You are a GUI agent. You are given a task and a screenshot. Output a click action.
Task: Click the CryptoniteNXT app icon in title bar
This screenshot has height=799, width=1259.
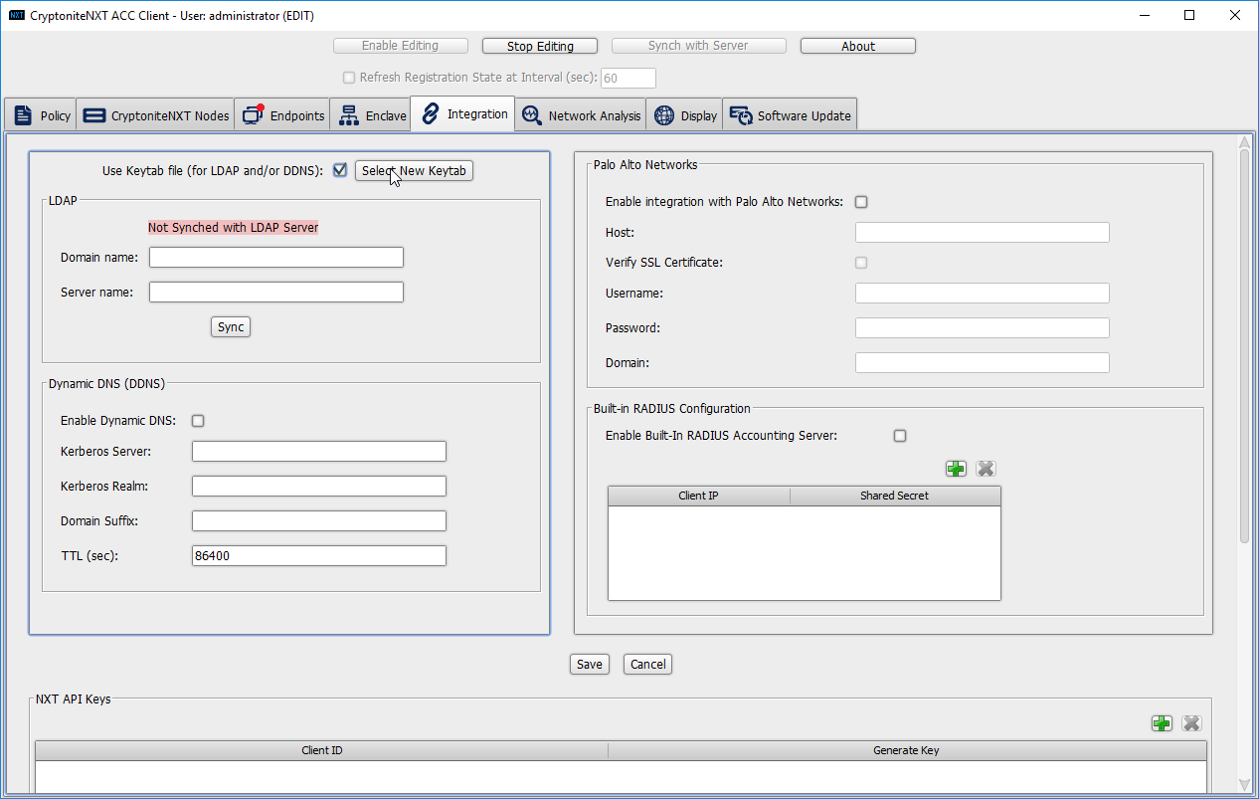tap(16, 16)
